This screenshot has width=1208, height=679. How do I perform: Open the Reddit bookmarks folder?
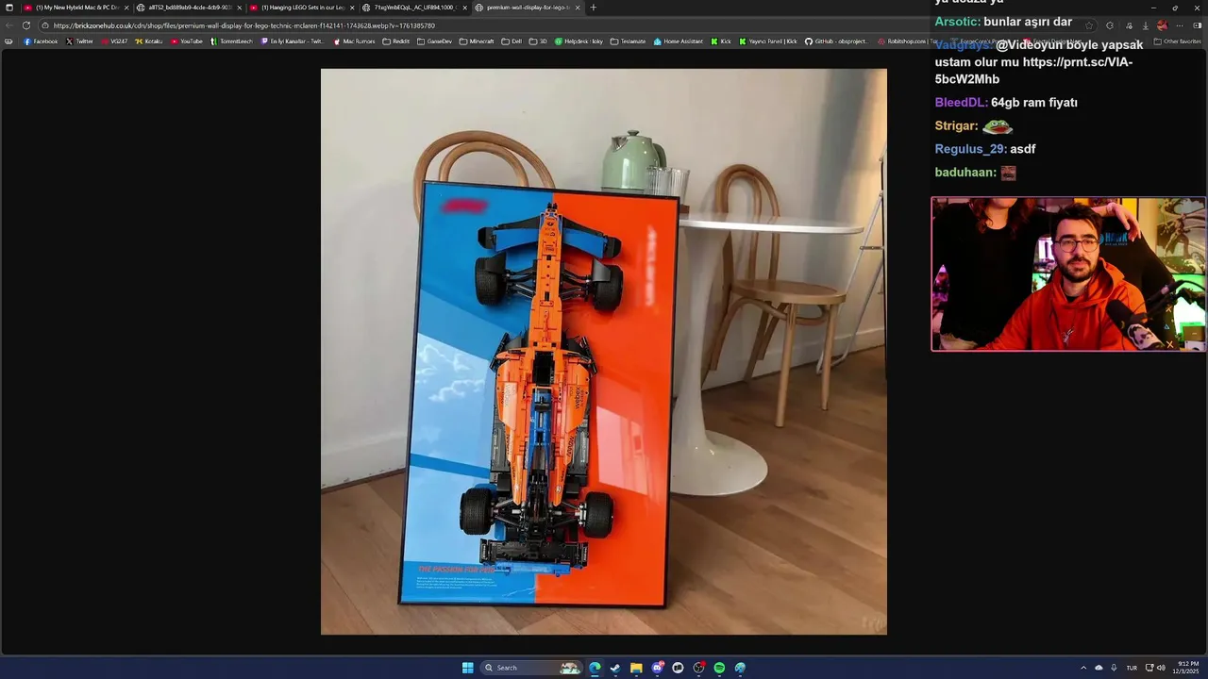tap(396, 41)
